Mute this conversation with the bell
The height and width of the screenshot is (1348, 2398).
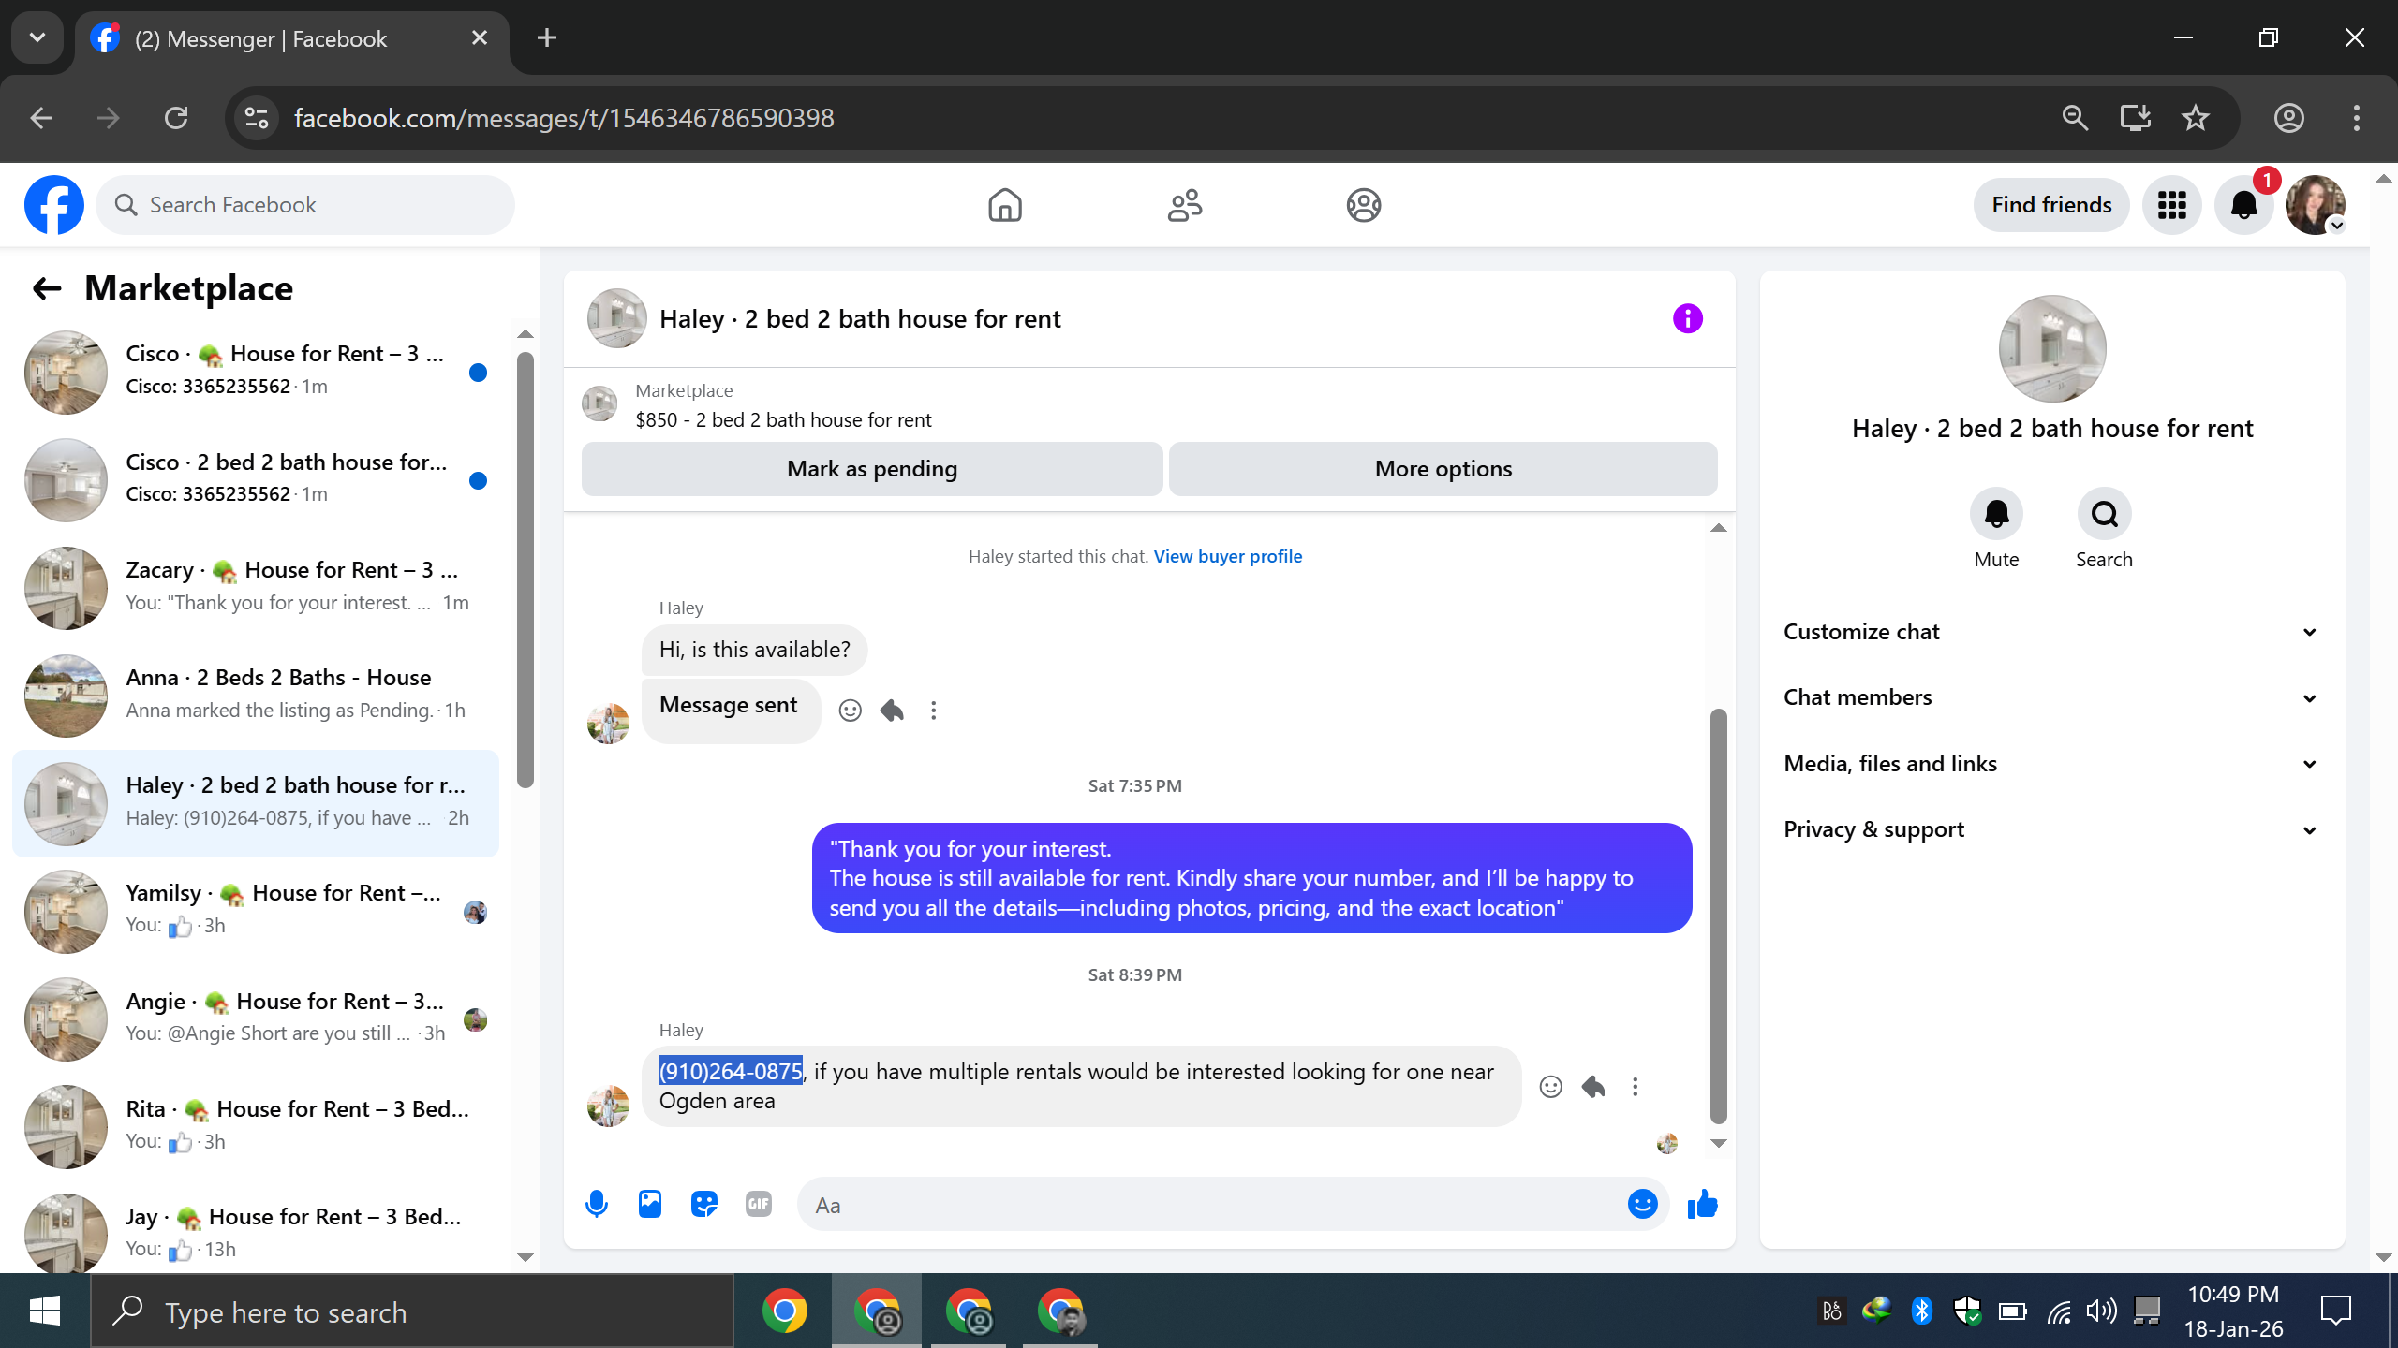[x=1996, y=514]
